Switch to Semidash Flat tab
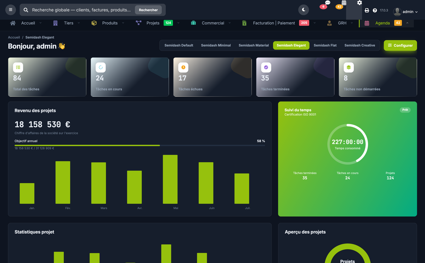The image size is (425, 263). pos(325,45)
